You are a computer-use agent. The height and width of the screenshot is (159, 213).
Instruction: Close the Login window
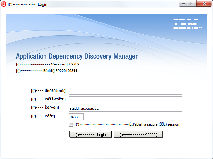coord(204,3)
